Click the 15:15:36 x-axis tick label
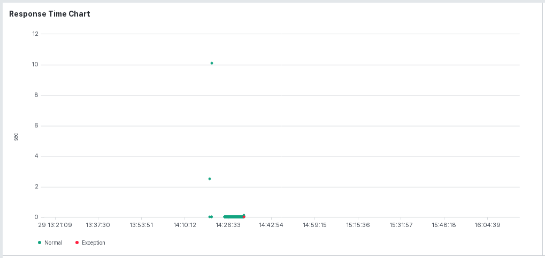Screen dimensions: 545x258 tap(358, 225)
